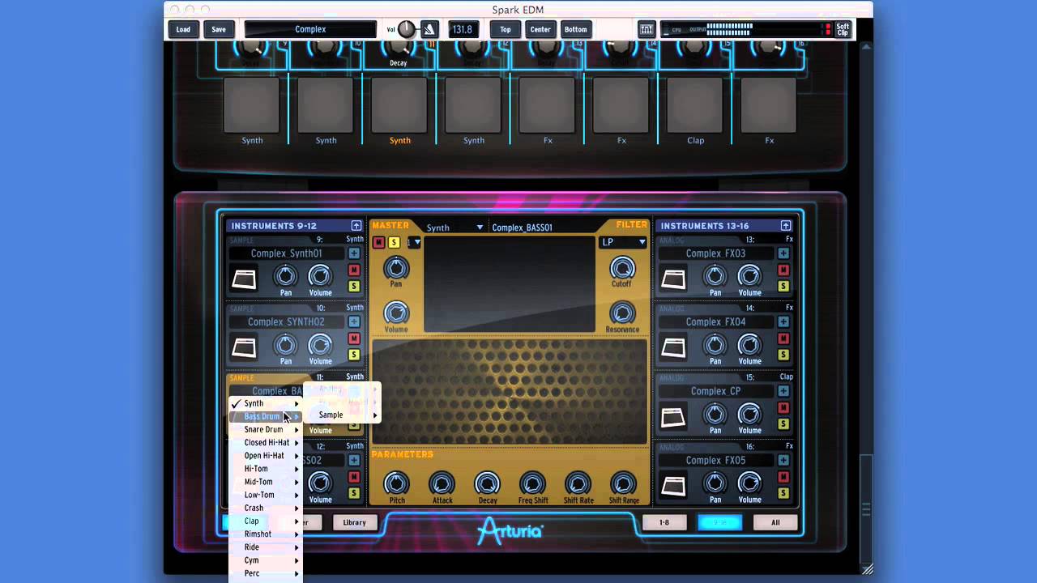Screen dimensions: 1037x583
Task: Adjust the Attack parameter knob
Action: (x=442, y=483)
